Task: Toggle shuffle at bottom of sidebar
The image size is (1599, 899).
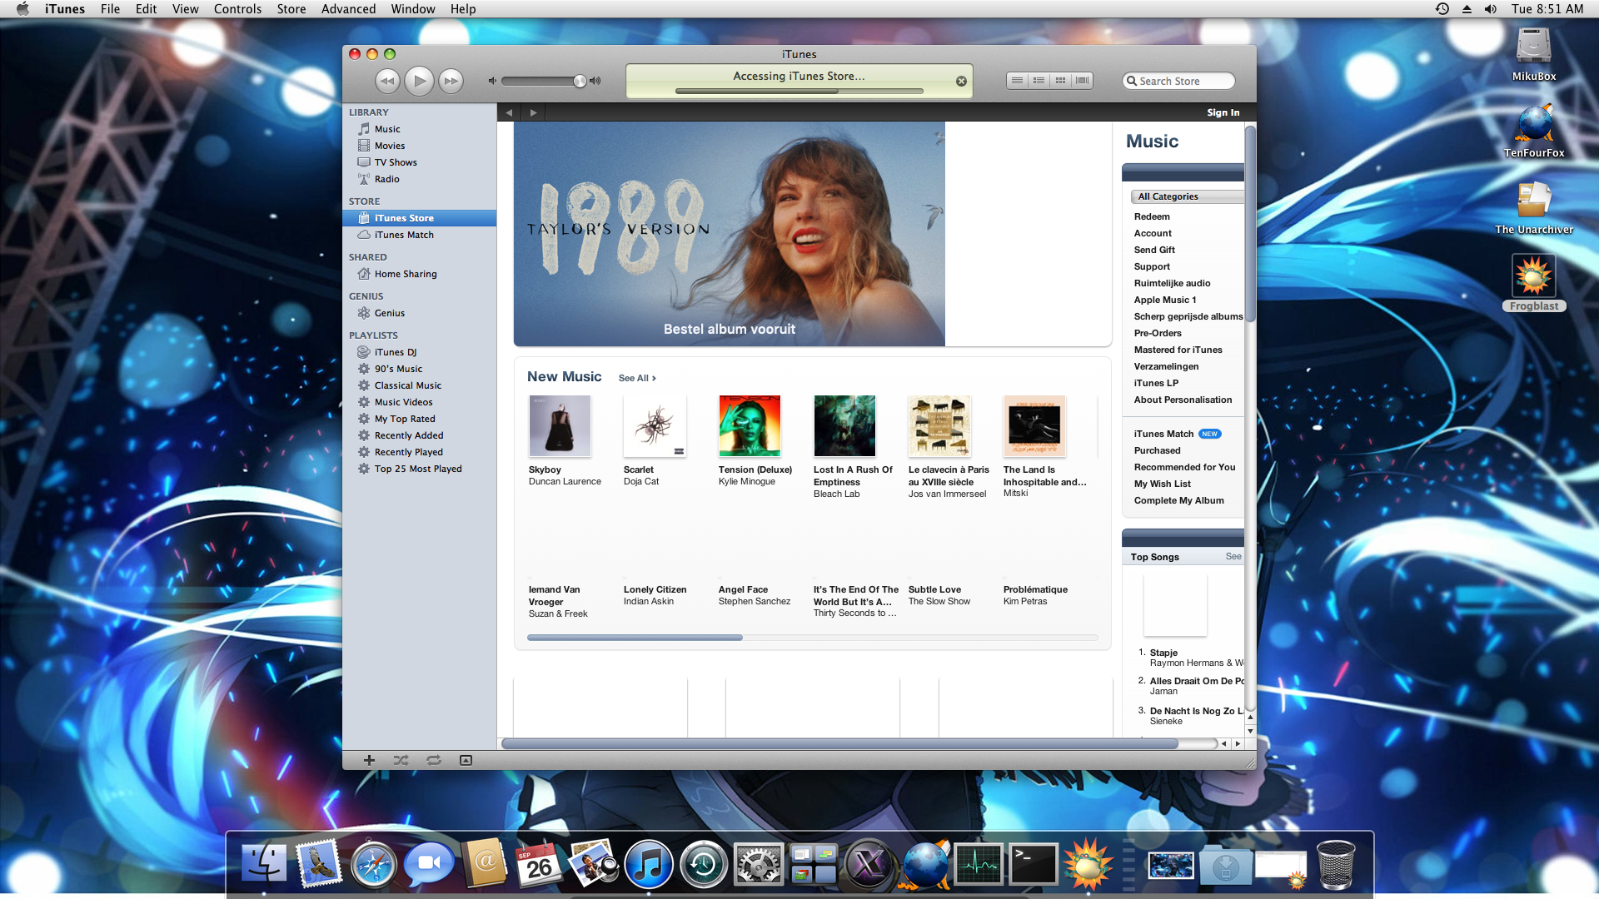Action: pyautogui.click(x=401, y=760)
